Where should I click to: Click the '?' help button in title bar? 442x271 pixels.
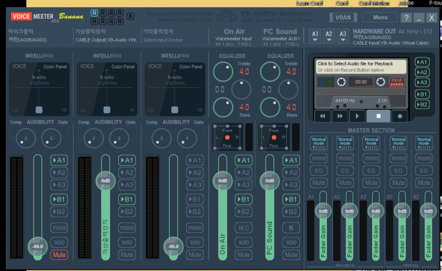[x=406, y=18]
